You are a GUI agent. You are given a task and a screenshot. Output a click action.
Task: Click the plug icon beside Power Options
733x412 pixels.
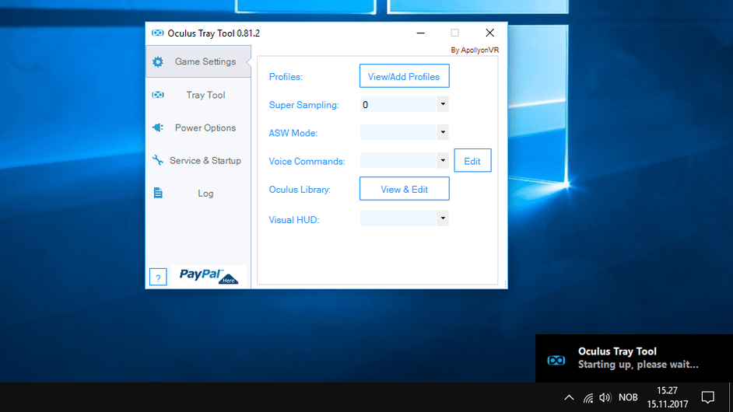[x=158, y=127]
